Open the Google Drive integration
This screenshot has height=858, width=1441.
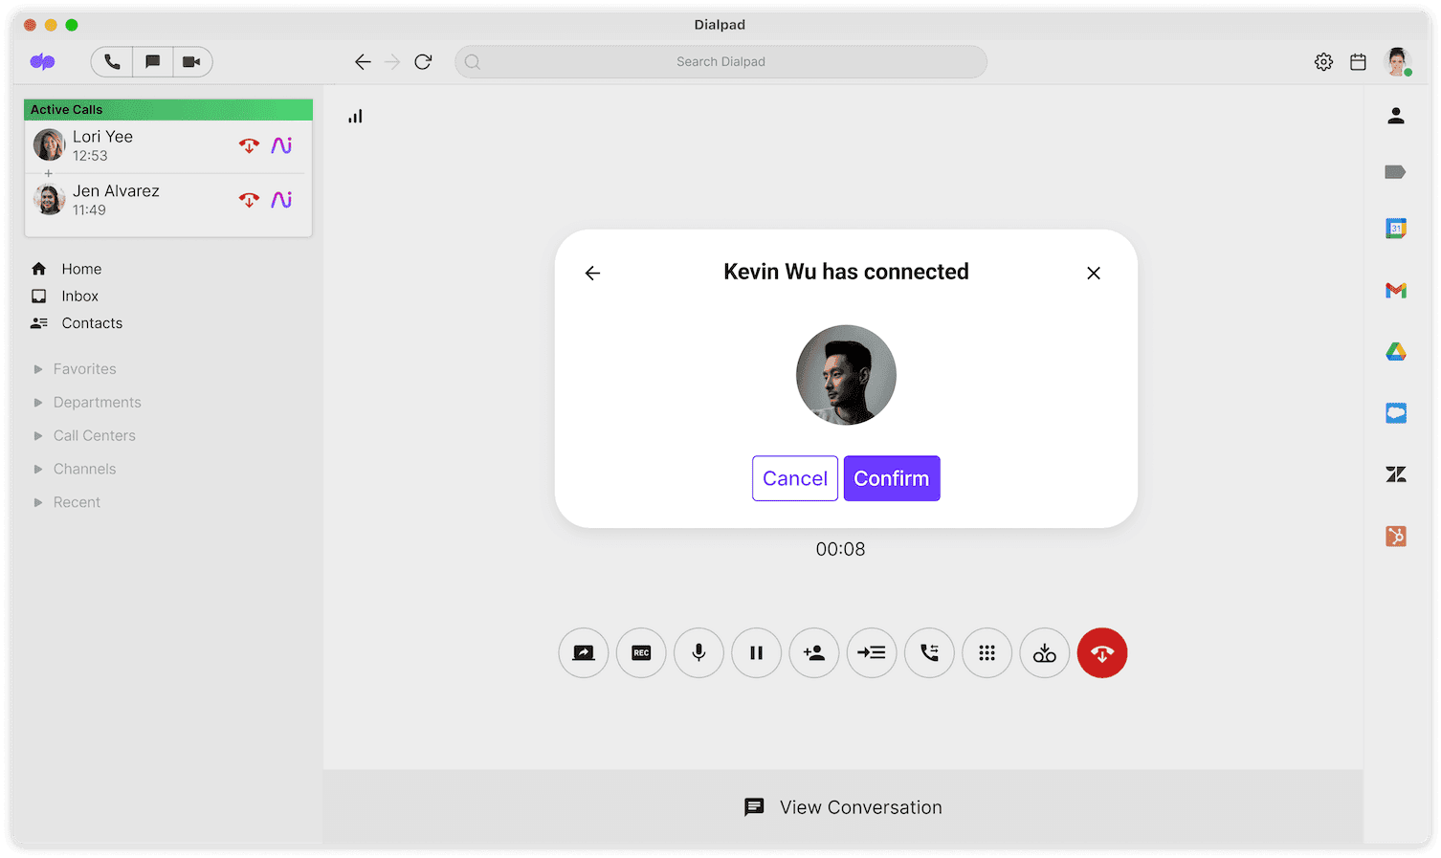point(1396,351)
